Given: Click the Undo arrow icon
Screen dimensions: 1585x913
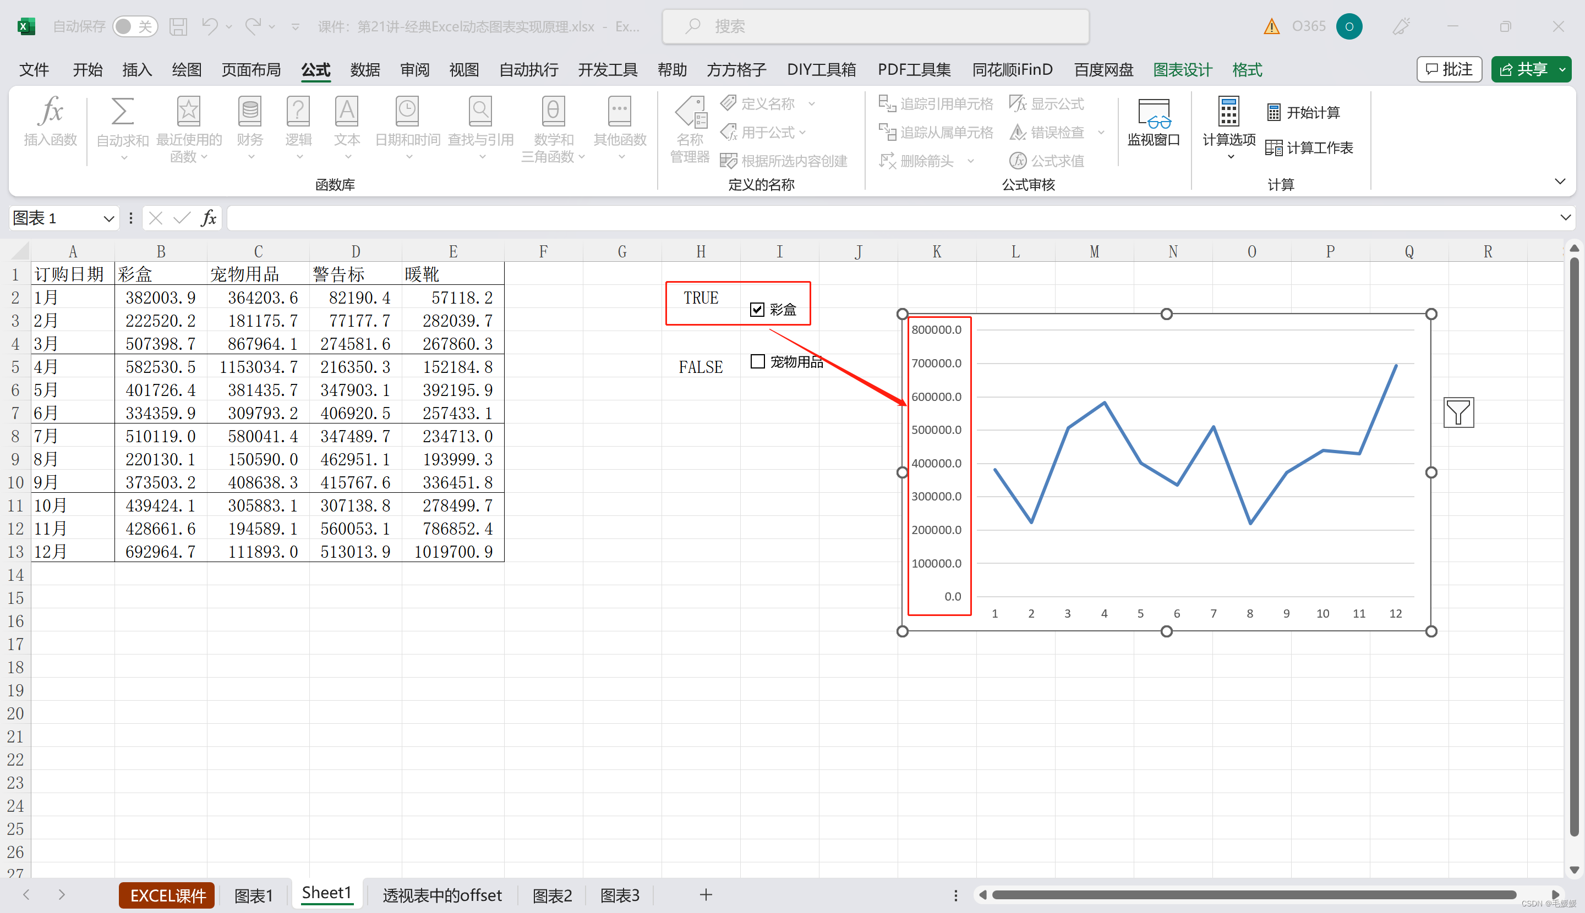Looking at the screenshot, I should click(x=210, y=26).
